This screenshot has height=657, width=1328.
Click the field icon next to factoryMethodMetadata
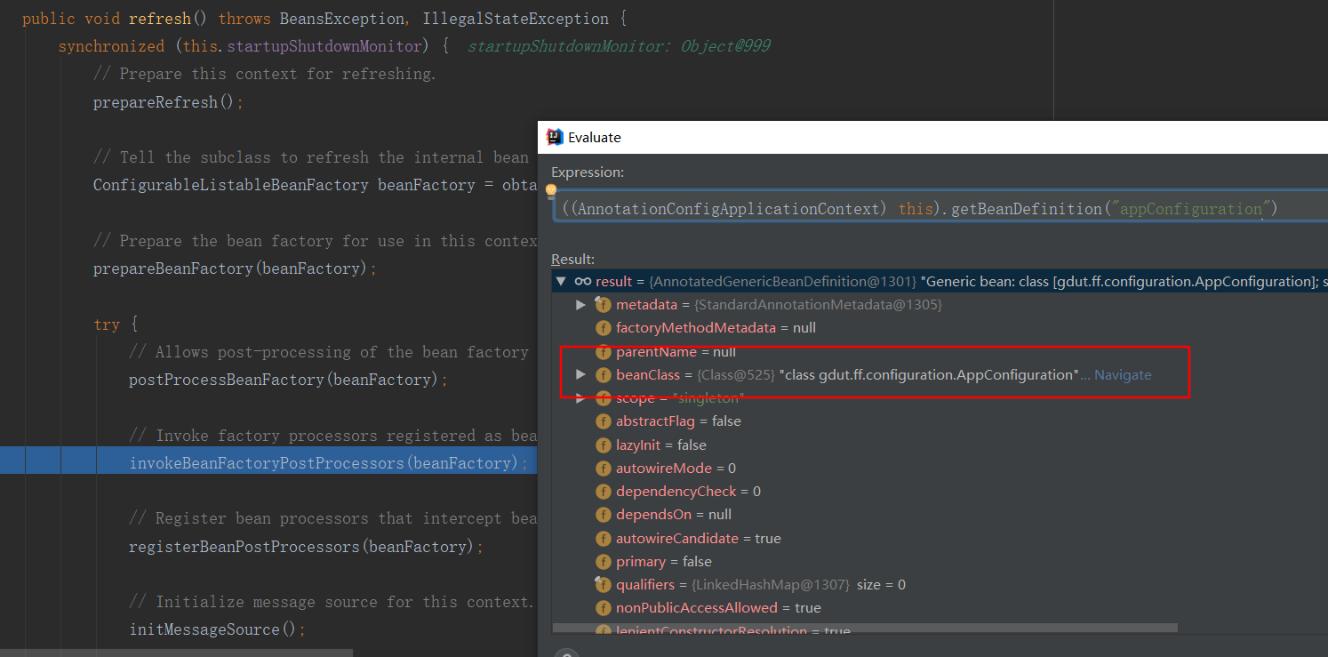(604, 328)
